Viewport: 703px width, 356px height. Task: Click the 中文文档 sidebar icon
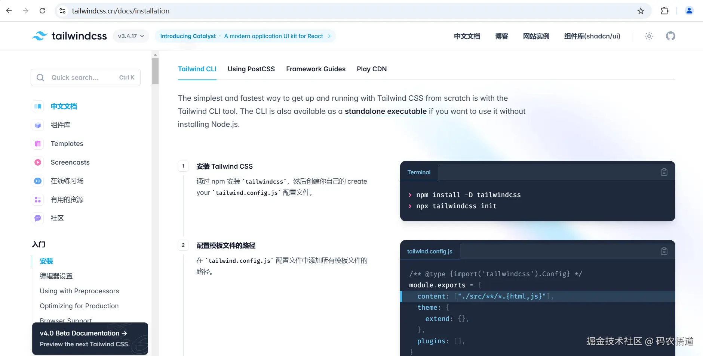click(x=38, y=106)
